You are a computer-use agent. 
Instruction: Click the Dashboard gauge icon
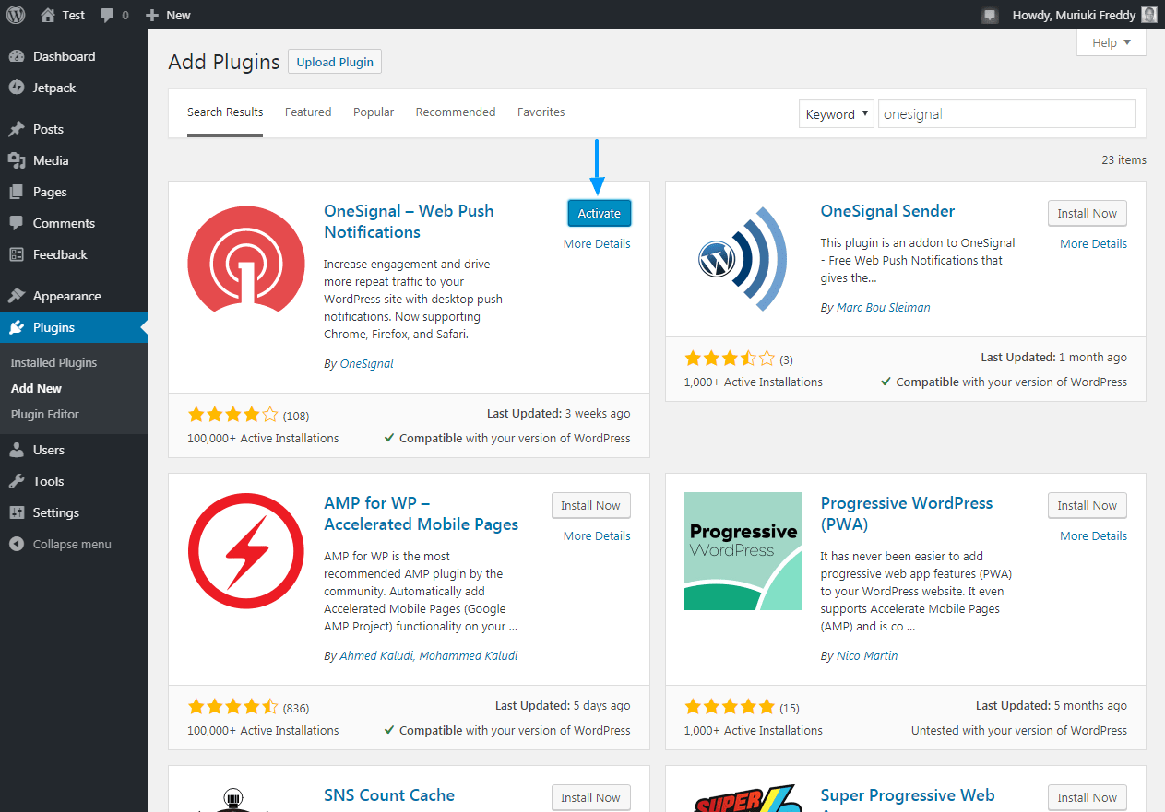(x=17, y=56)
